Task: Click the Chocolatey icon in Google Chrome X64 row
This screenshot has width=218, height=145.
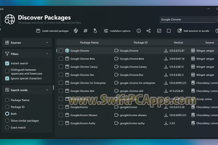Action: pyautogui.click(x=193, y=91)
